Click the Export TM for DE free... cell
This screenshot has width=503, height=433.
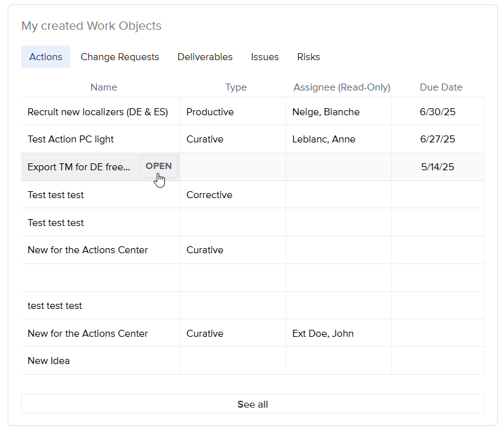pos(79,167)
